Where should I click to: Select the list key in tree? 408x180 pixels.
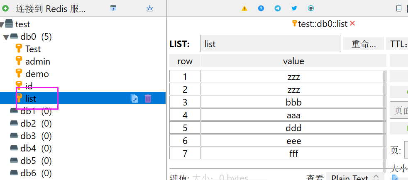[x=83, y=98]
